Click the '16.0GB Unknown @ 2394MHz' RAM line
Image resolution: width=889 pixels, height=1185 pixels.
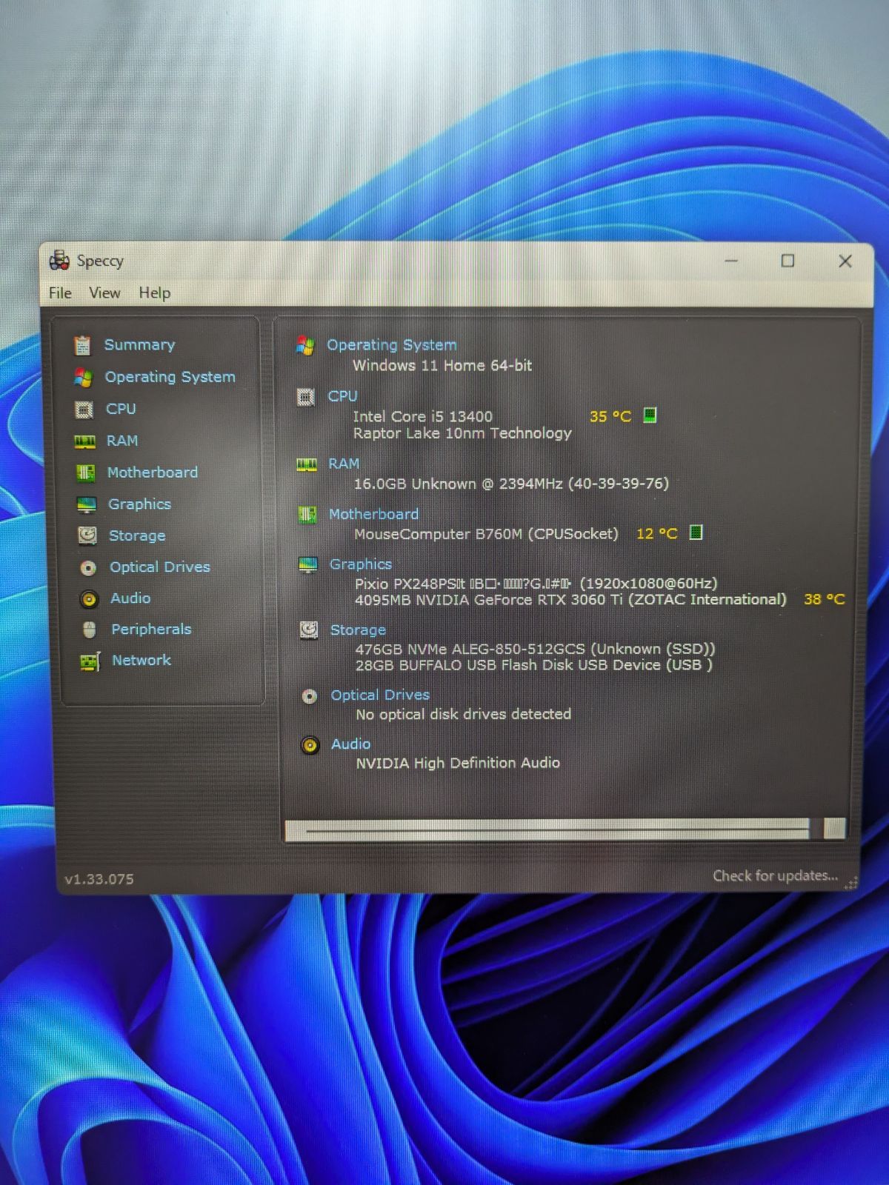[511, 484]
